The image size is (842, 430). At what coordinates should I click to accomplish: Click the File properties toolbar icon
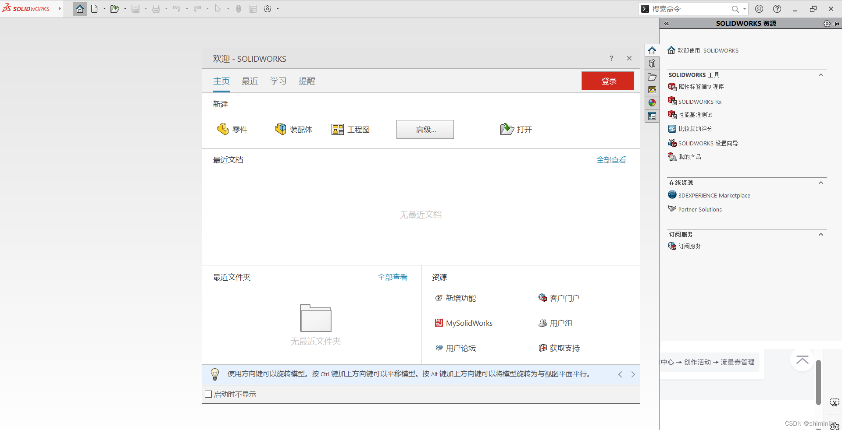click(x=253, y=9)
